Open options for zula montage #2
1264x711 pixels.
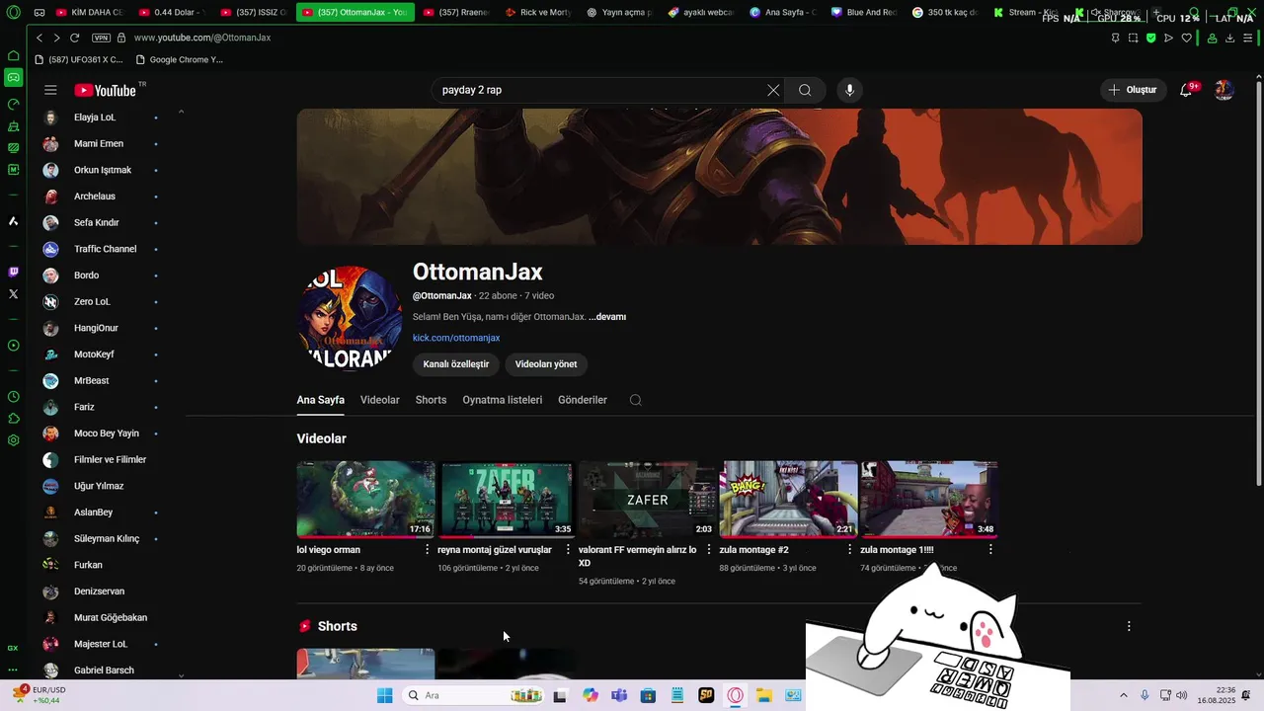[849, 549]
